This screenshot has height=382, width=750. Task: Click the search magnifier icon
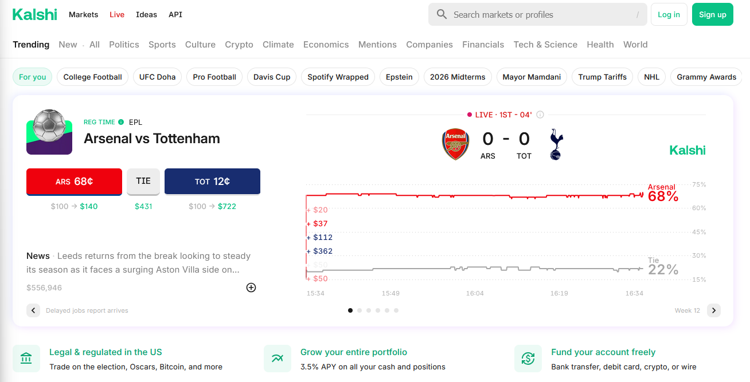click(x=442, y=14)
